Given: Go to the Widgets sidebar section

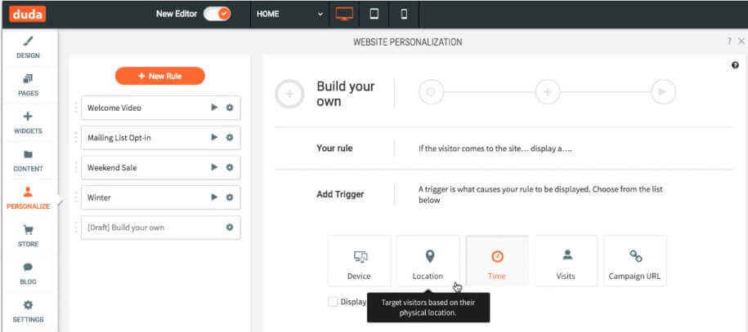Looking at the screenshot, I should coord(29,122).
